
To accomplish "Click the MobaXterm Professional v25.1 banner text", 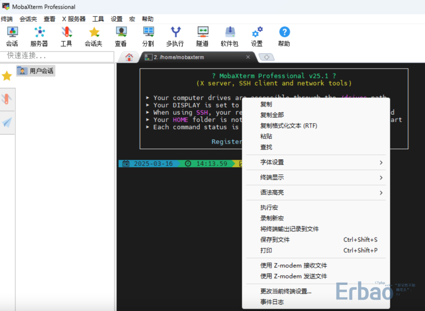I will coord(274,76).
